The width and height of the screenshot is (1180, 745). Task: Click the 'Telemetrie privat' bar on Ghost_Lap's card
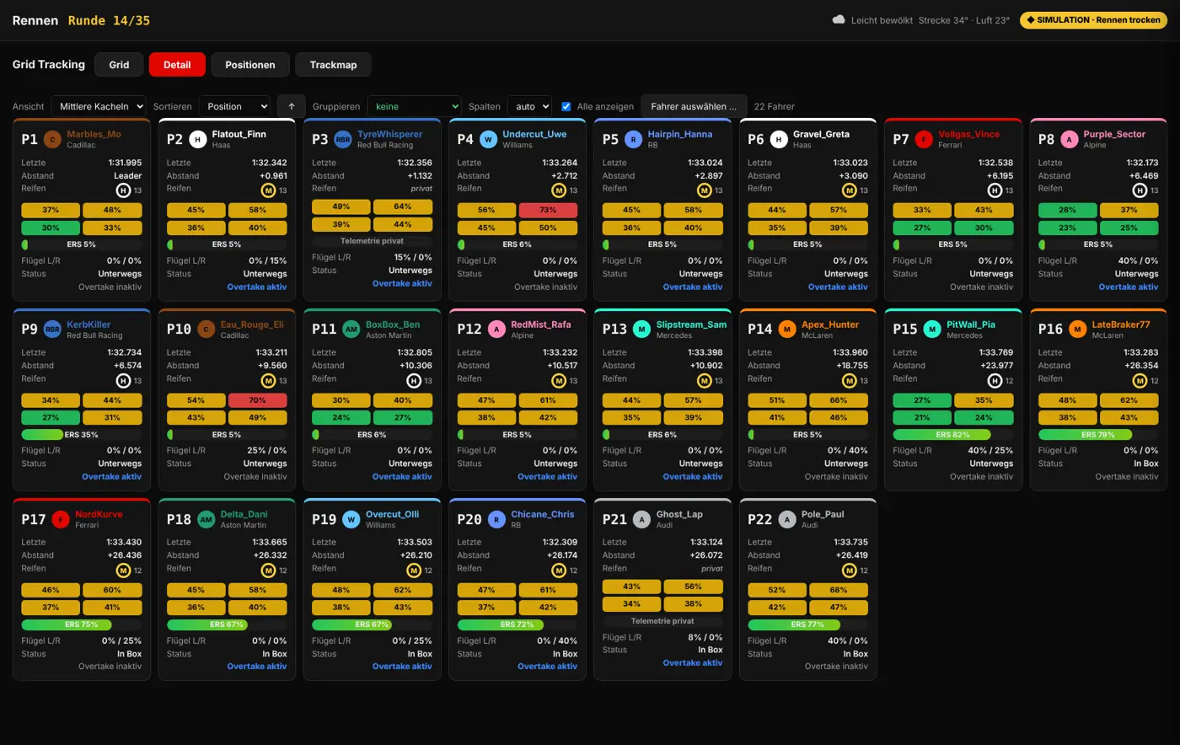click(662, 621)
